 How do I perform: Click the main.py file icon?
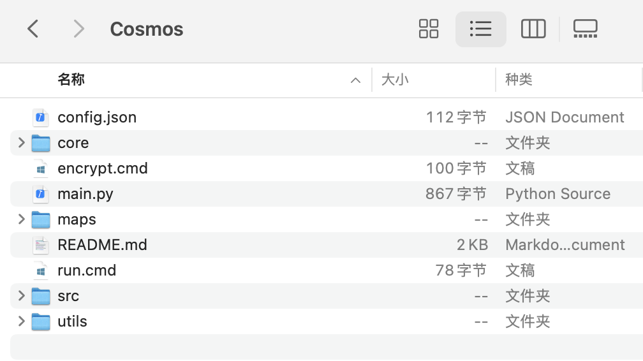[x=41, y=194]
